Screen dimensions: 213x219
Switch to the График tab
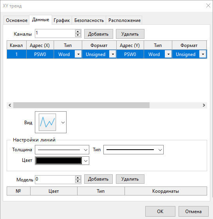(x=62, y=20)
